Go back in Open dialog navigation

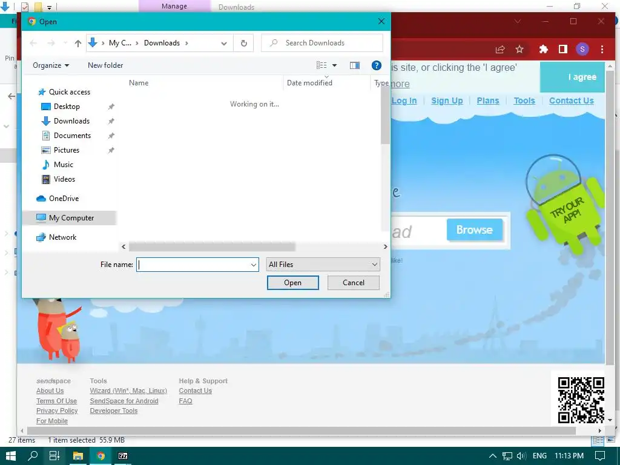coord(33,43)
